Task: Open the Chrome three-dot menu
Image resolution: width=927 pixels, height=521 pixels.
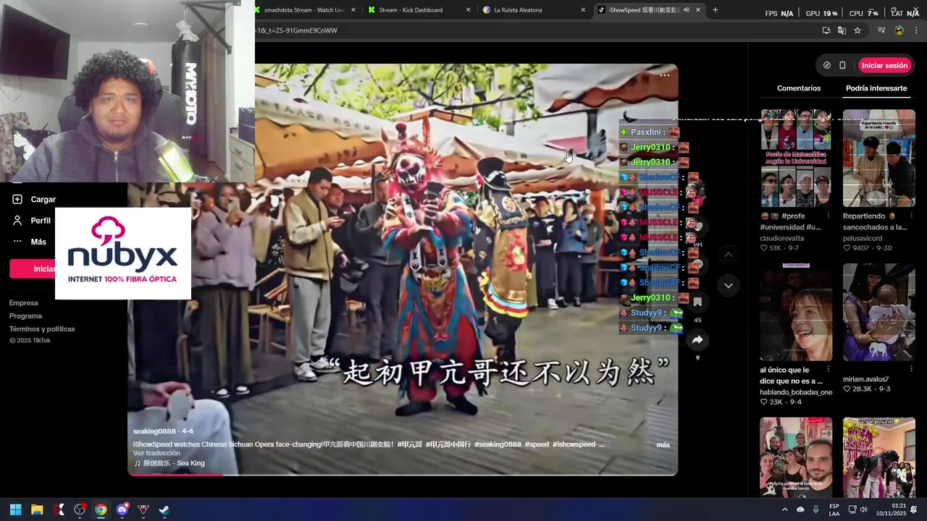Action: (x=916, y=30)
